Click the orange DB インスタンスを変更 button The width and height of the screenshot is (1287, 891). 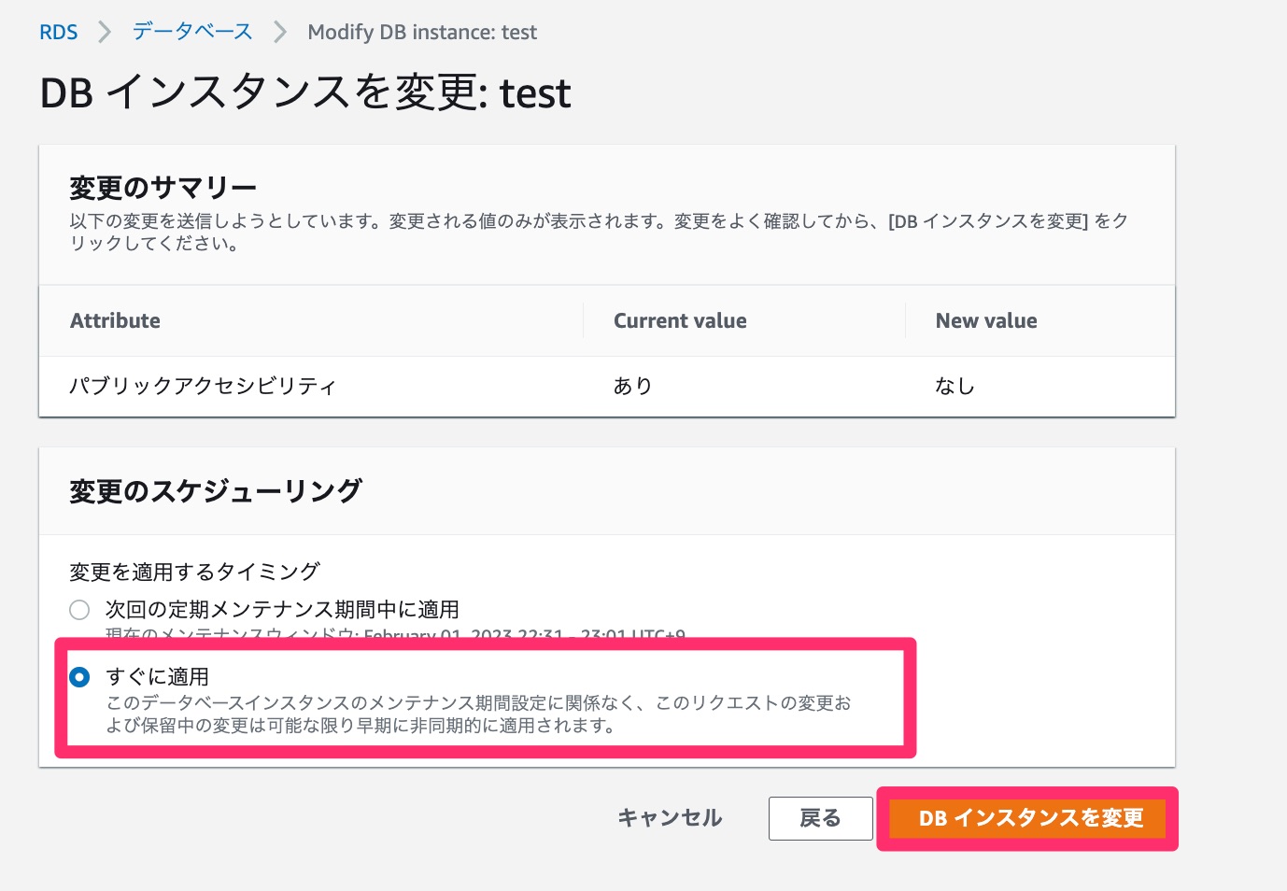pyautogui.click(x=1029, y=818)
